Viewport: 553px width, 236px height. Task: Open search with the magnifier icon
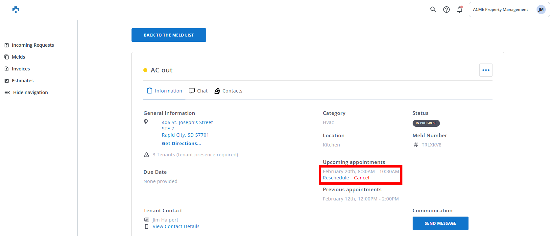click(433, 10)
